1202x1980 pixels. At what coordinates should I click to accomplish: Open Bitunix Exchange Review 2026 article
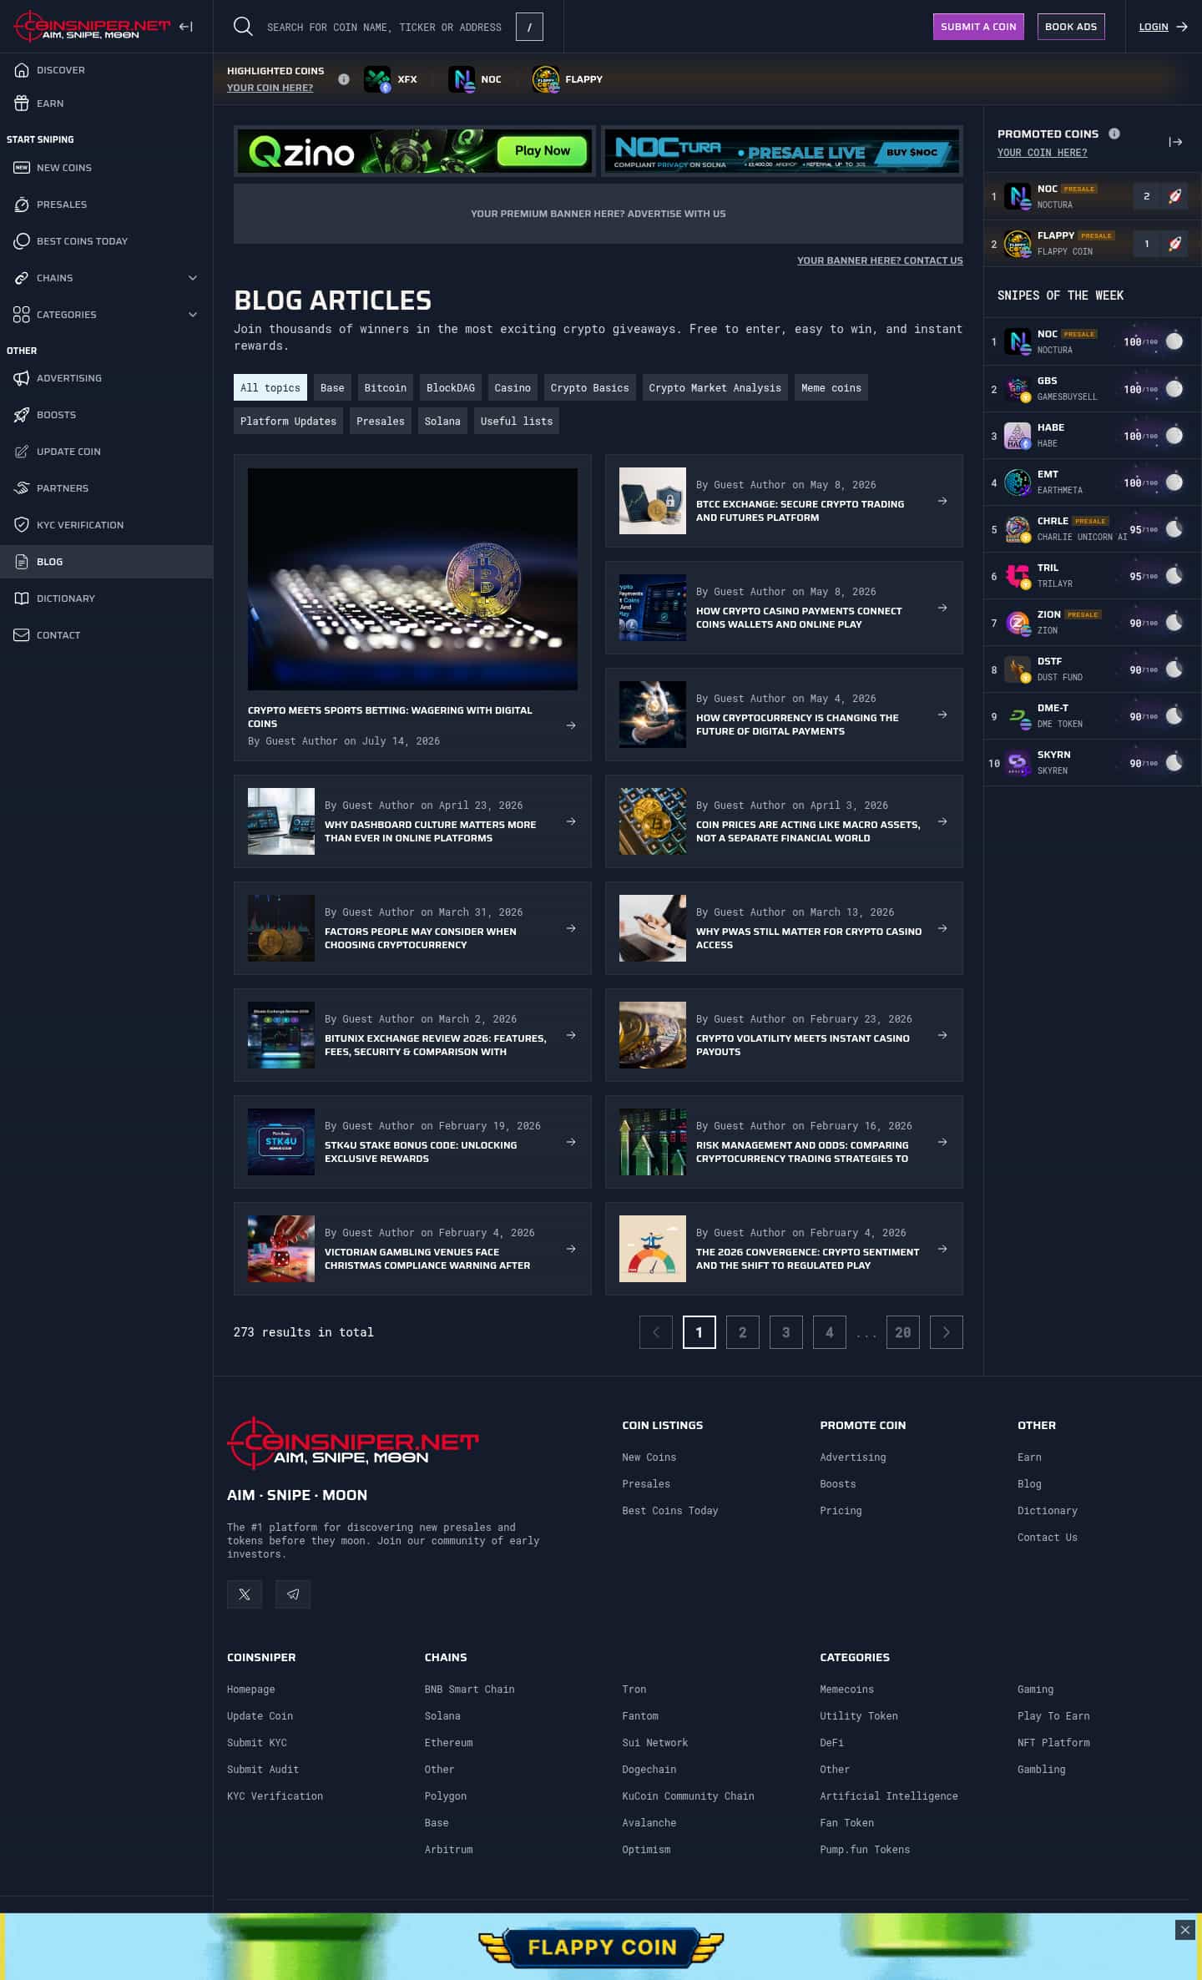tap(412, 1035)
